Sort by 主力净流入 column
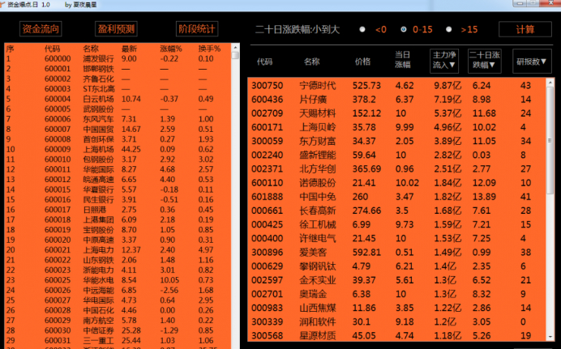Image resolution: width=561 pixels, height=349 pixels. click(x=444, y=61)
